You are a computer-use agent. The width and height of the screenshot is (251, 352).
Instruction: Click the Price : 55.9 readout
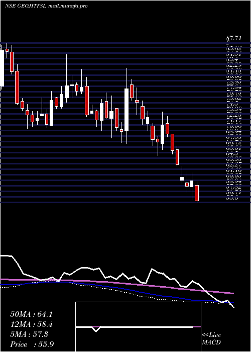[32, 344]
